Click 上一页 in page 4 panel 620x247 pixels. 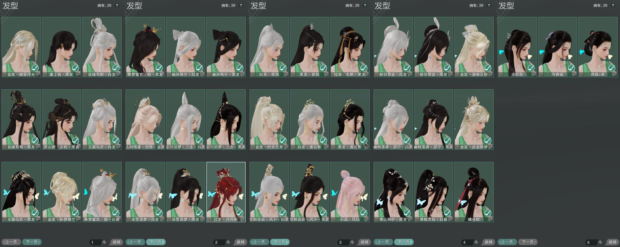click(x=383, y=242)
